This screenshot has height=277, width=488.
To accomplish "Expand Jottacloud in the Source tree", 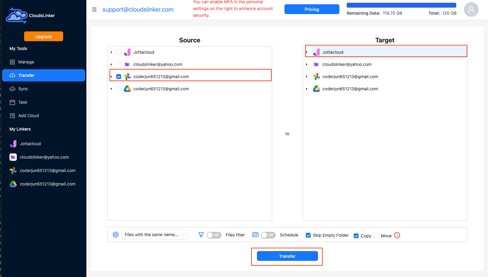I will click(111, 52).
